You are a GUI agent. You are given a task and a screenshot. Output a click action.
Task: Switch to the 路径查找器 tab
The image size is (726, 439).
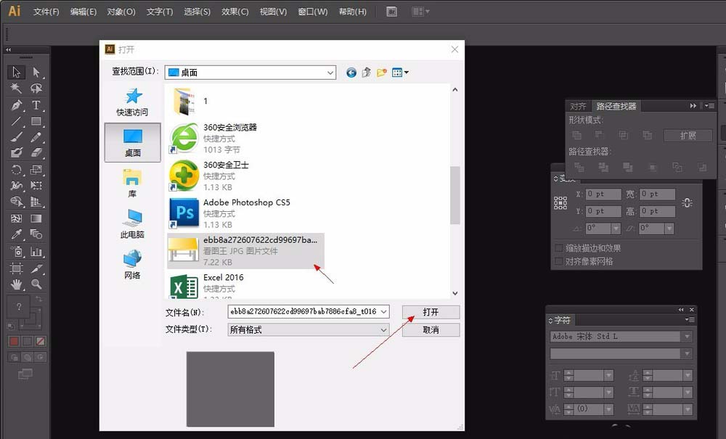(616, 106)
